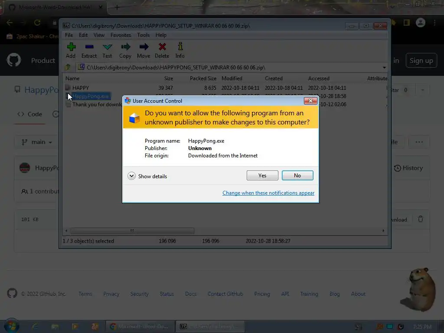Open the three-dots more options on GitHub
Viewport: 444px width, 333px height.
click(419, 142)
